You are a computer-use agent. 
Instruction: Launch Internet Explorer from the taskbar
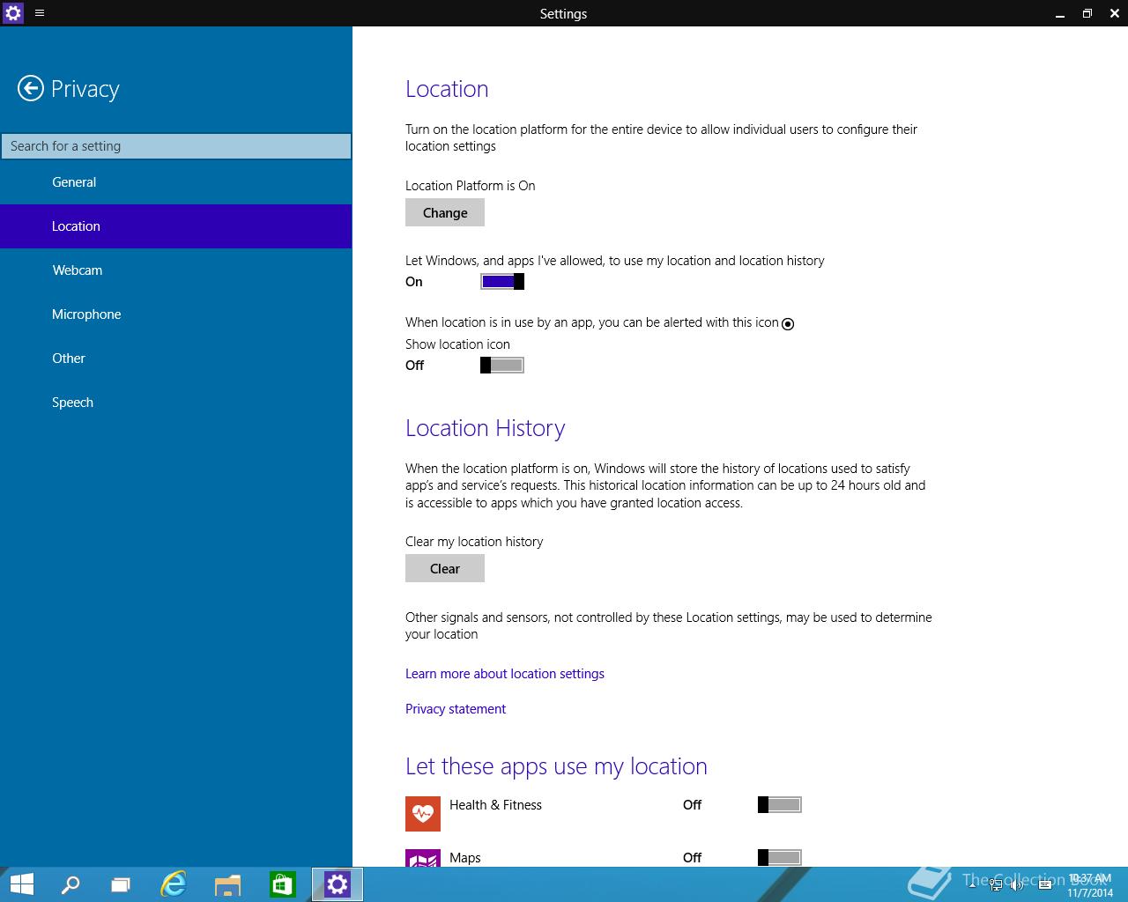click(174, 884)
